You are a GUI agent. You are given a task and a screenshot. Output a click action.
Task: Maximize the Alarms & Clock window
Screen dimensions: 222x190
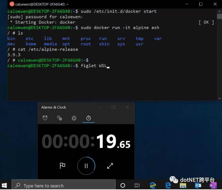113,107
